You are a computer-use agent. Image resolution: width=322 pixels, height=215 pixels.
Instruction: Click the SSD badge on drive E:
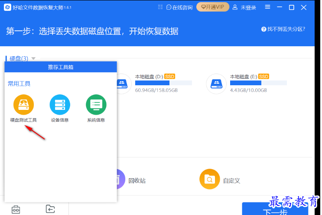point(263,77)
